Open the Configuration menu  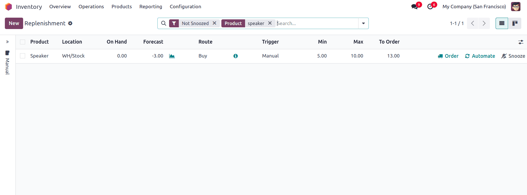click(x=185, y=7)
